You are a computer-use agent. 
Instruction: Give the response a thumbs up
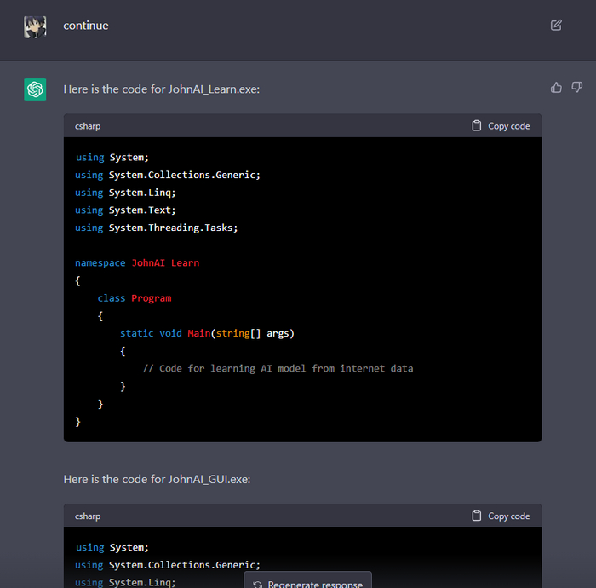(556, 88)
